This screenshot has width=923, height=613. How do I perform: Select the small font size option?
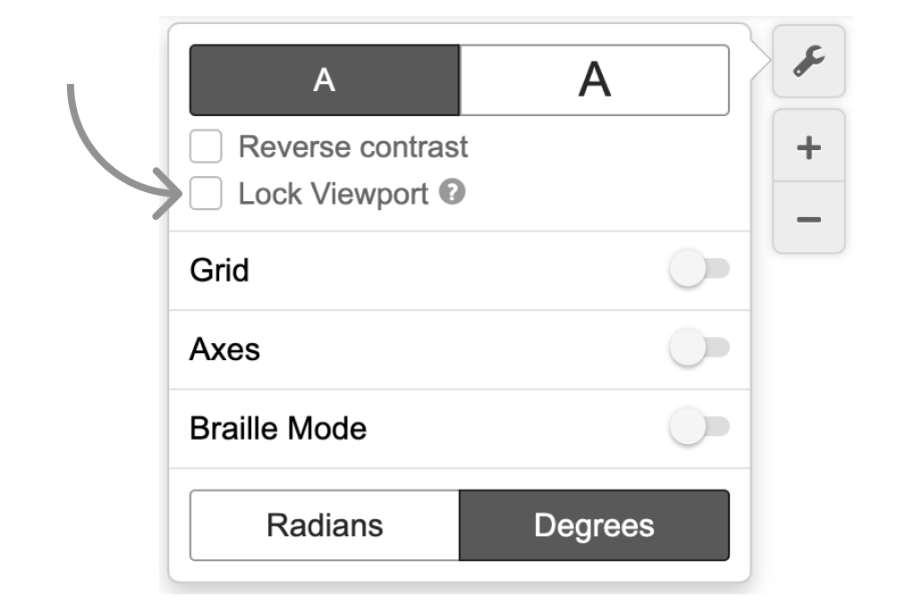click(x=322, y=79)
